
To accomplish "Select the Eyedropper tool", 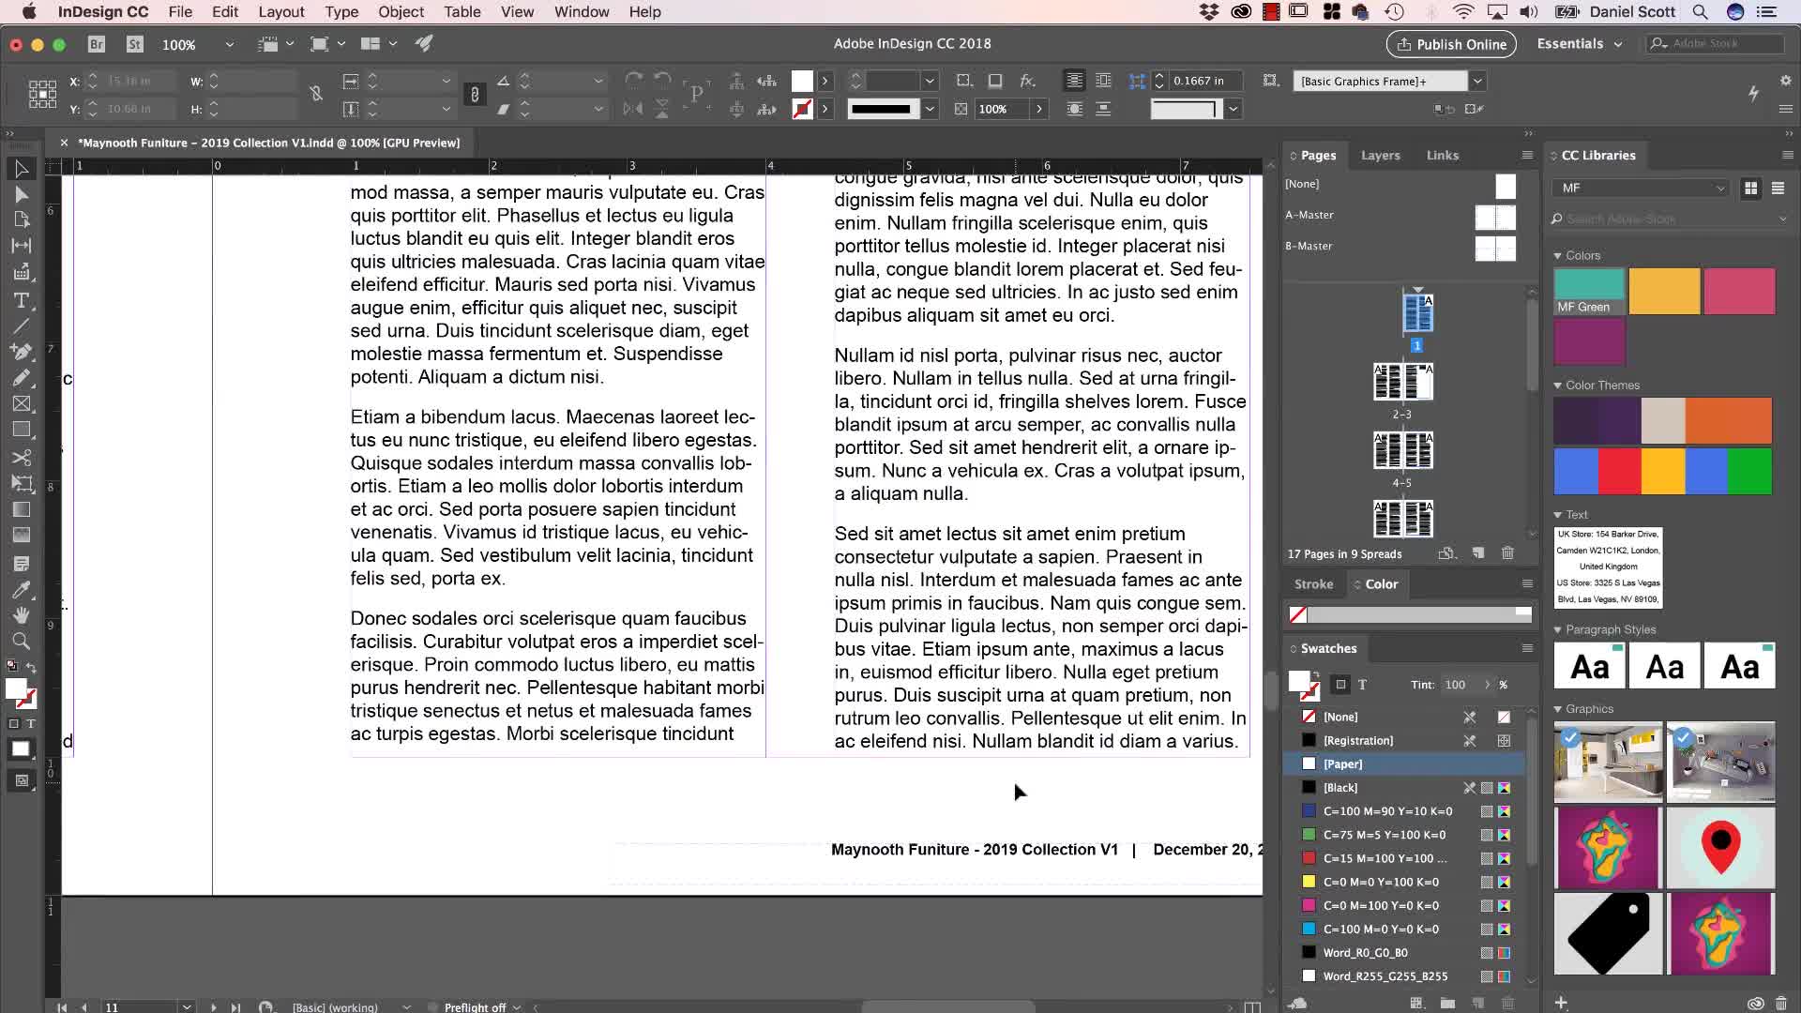I will pyautogui.click(x=21, y=590).
